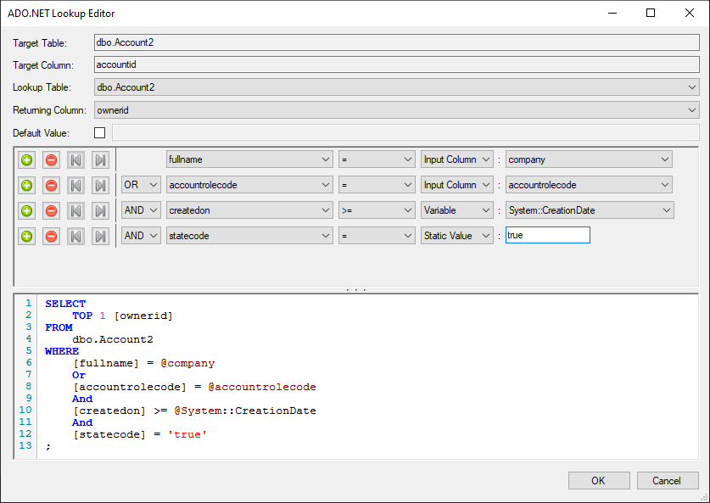This screenshot has height=503, width=710.
Task: Click the Default Value text field
Action: [405, 132]
